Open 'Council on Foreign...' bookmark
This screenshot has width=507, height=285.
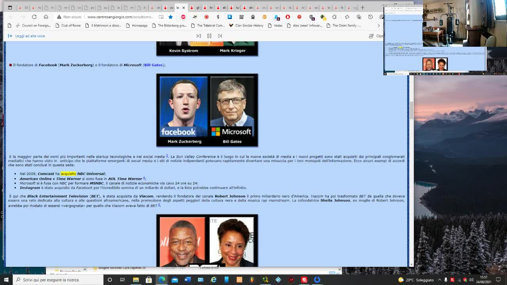(x=33, y=25)
